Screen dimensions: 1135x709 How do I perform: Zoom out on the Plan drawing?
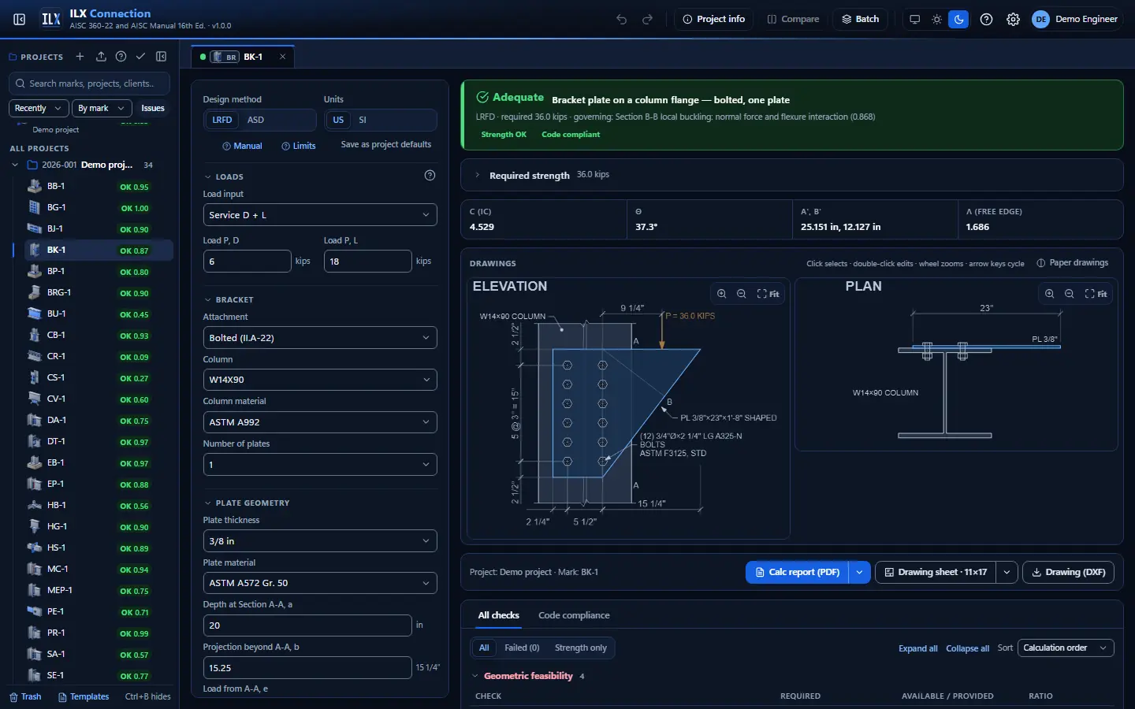[x=1069, y=294]
